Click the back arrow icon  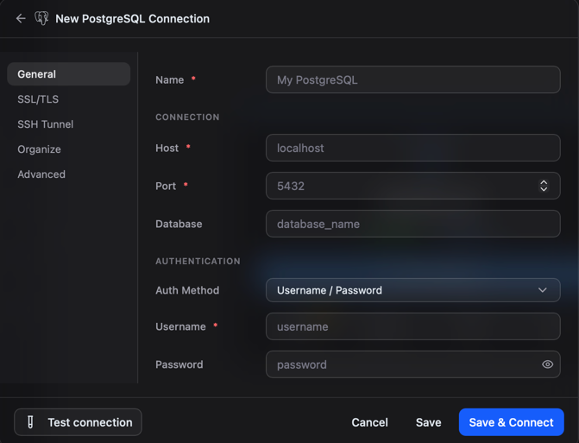coord(21,18)
